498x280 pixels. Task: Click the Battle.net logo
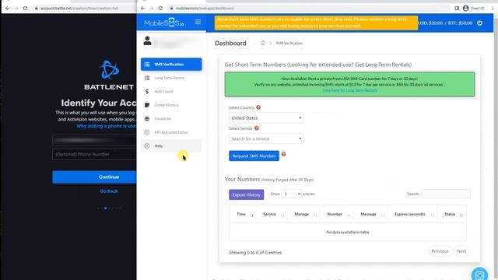[109, 75]
